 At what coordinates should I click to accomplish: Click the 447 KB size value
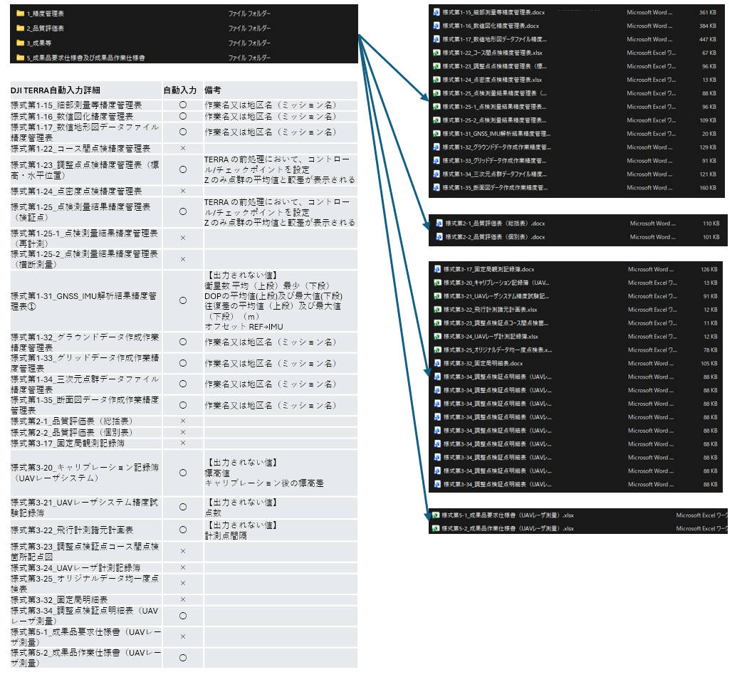click(707, 39)
